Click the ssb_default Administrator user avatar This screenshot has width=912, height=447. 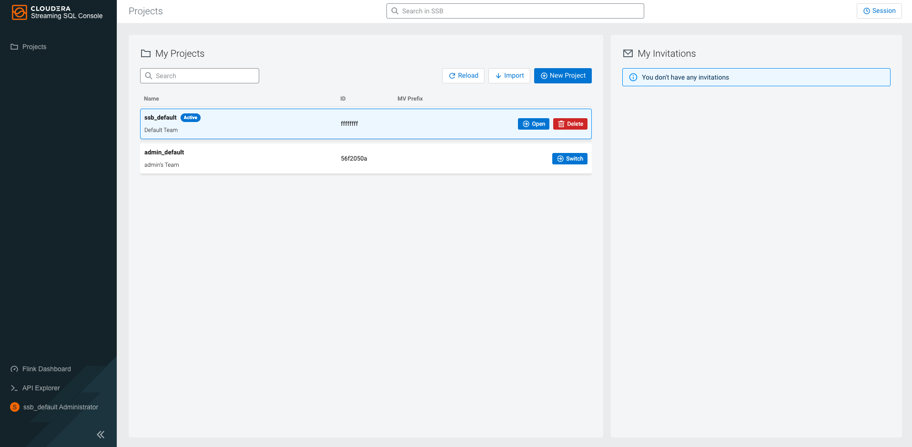click(15, 407)
